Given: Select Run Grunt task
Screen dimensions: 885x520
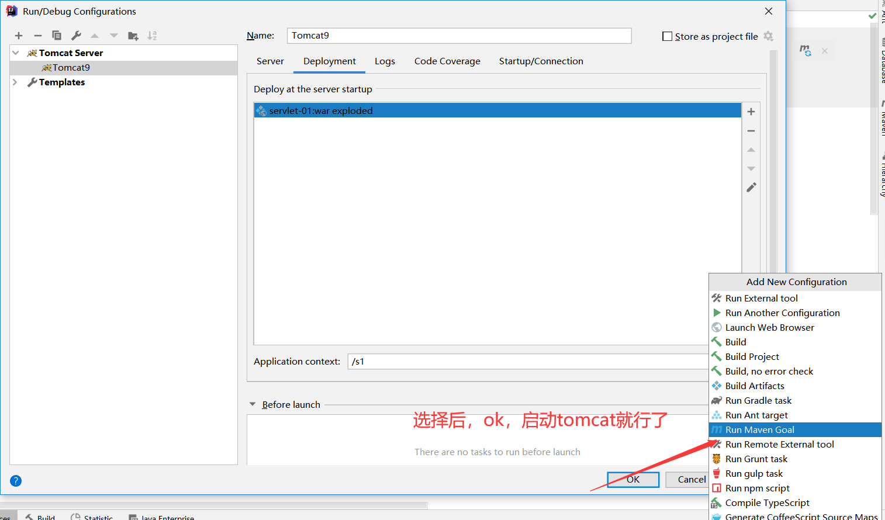Looking at the screenshot, I should 795,459.
